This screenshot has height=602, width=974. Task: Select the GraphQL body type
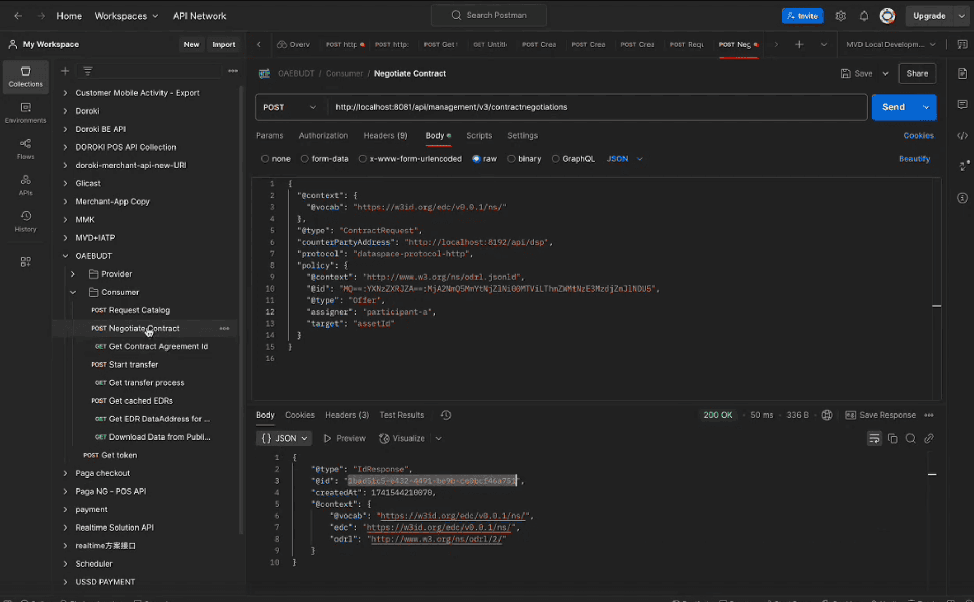pyautogui.click(x=556, y=159)
